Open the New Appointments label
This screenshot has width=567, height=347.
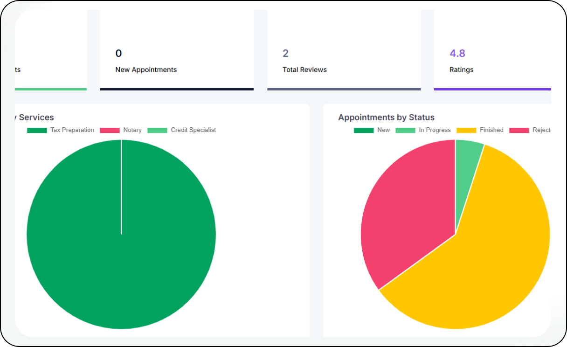click(146, 69)
